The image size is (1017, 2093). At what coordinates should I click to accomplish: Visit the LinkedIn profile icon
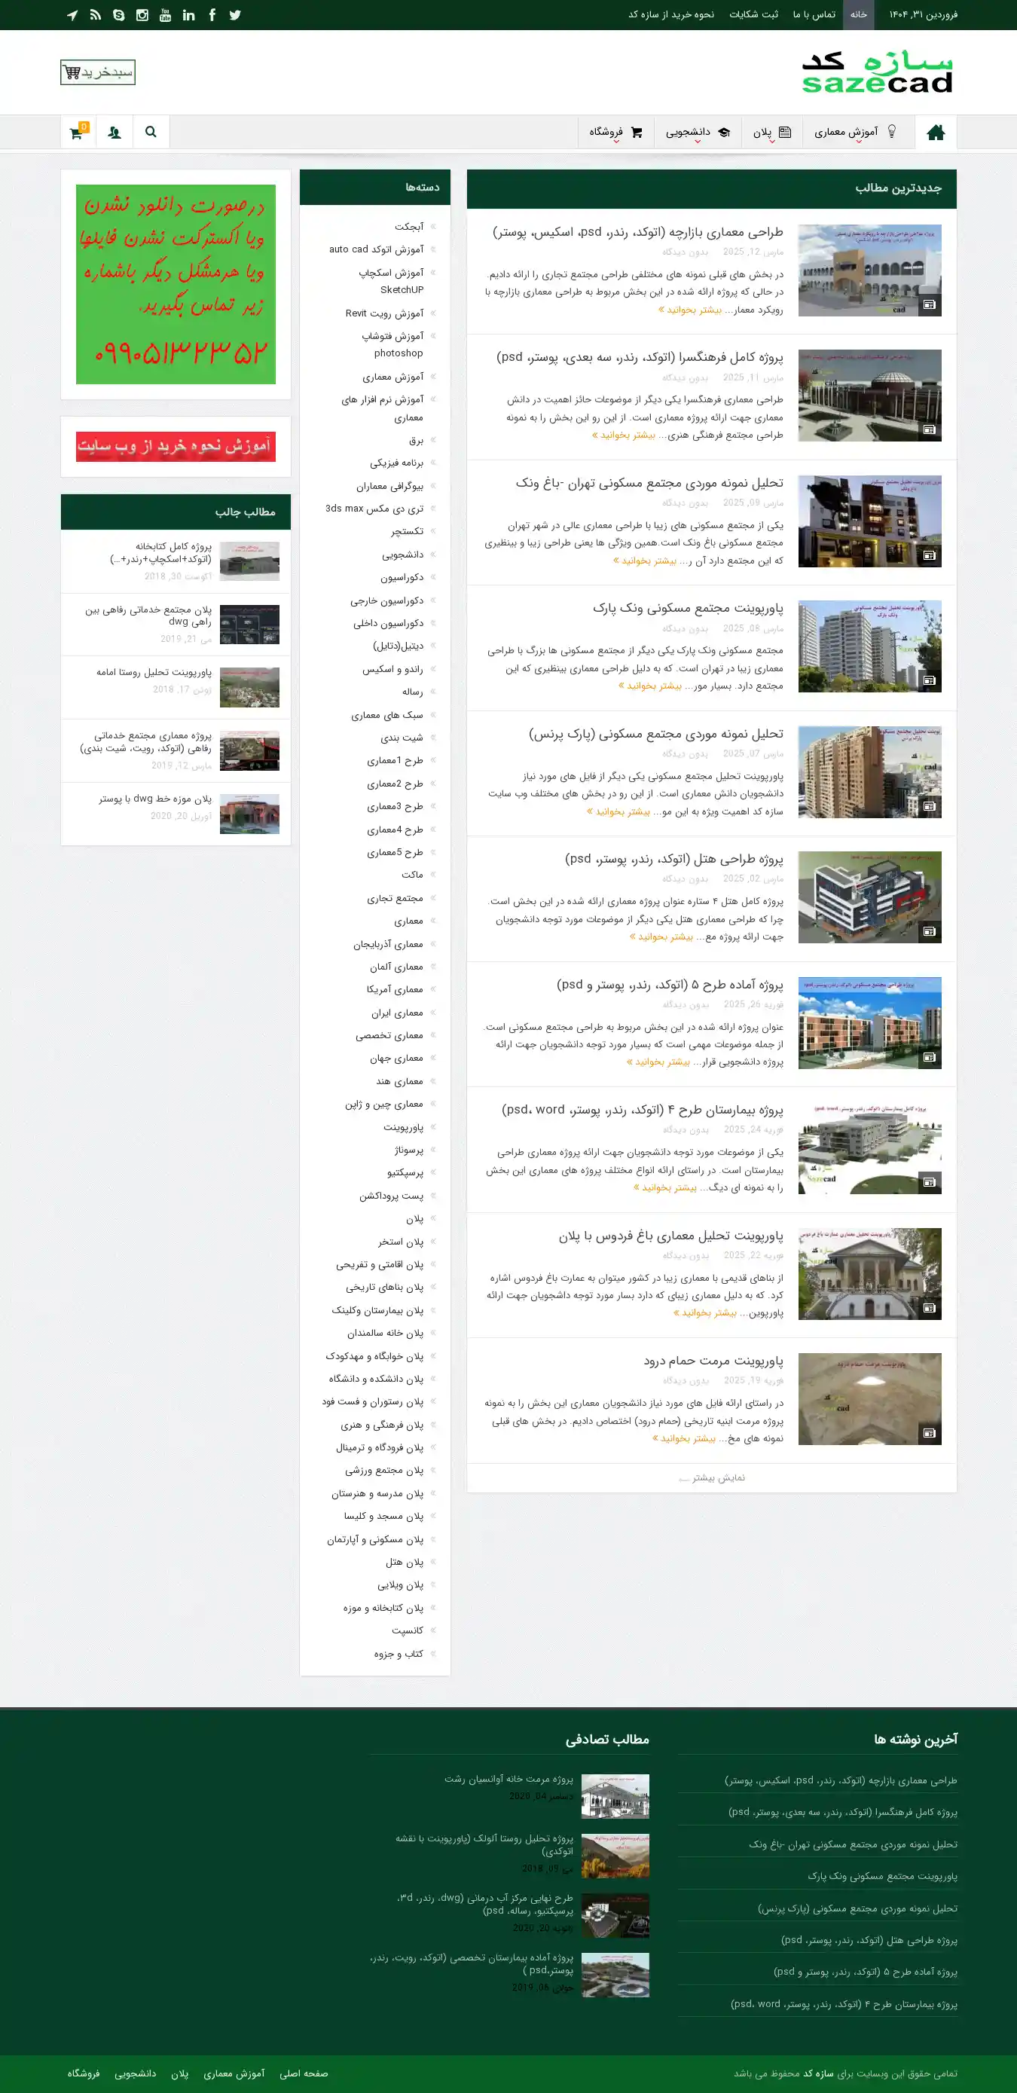tap(188, 14)
